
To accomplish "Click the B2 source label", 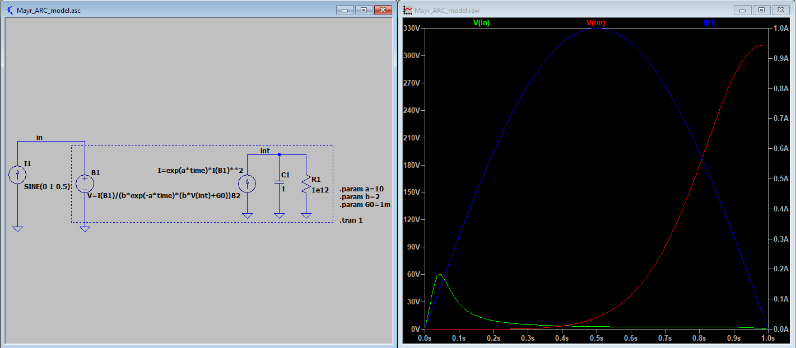I will [236, 196].
